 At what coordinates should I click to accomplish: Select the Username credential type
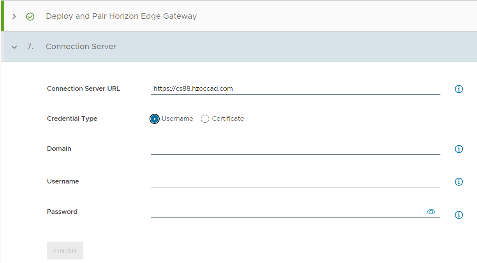point(155,119)
